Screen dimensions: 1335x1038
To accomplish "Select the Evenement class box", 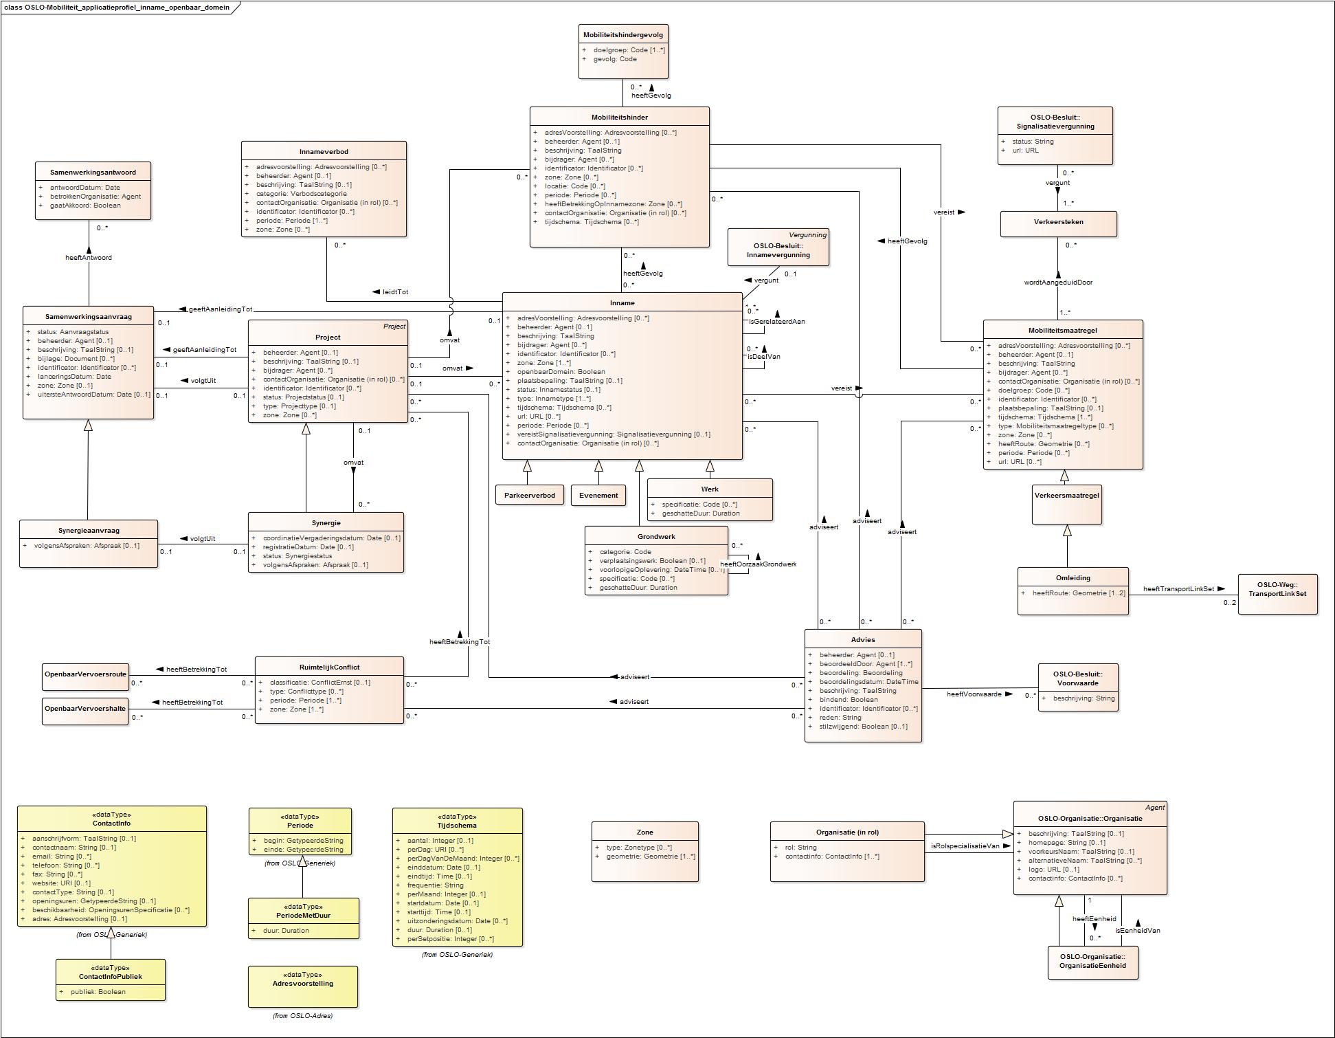I will click(598, 495).
